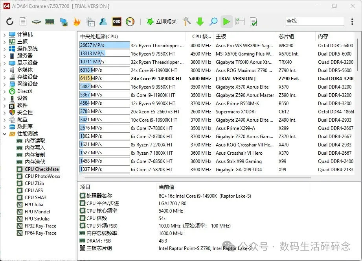Click the horizontal scrollbar under results
This screenshot has width=362, height=261.
tap(198, 178)
